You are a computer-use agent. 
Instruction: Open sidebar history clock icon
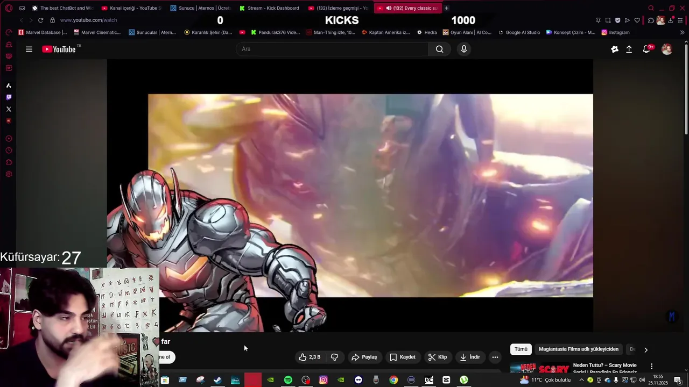click(9, 150)
